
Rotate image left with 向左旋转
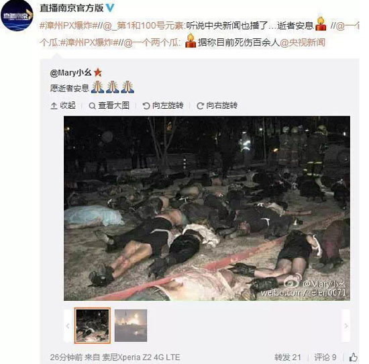click(163, 105)
